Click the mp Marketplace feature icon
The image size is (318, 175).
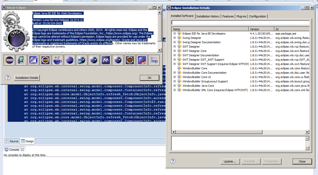click(x=154, y=60)
